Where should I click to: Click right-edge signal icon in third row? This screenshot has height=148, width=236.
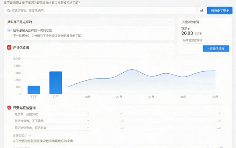(x=219, y=128)
